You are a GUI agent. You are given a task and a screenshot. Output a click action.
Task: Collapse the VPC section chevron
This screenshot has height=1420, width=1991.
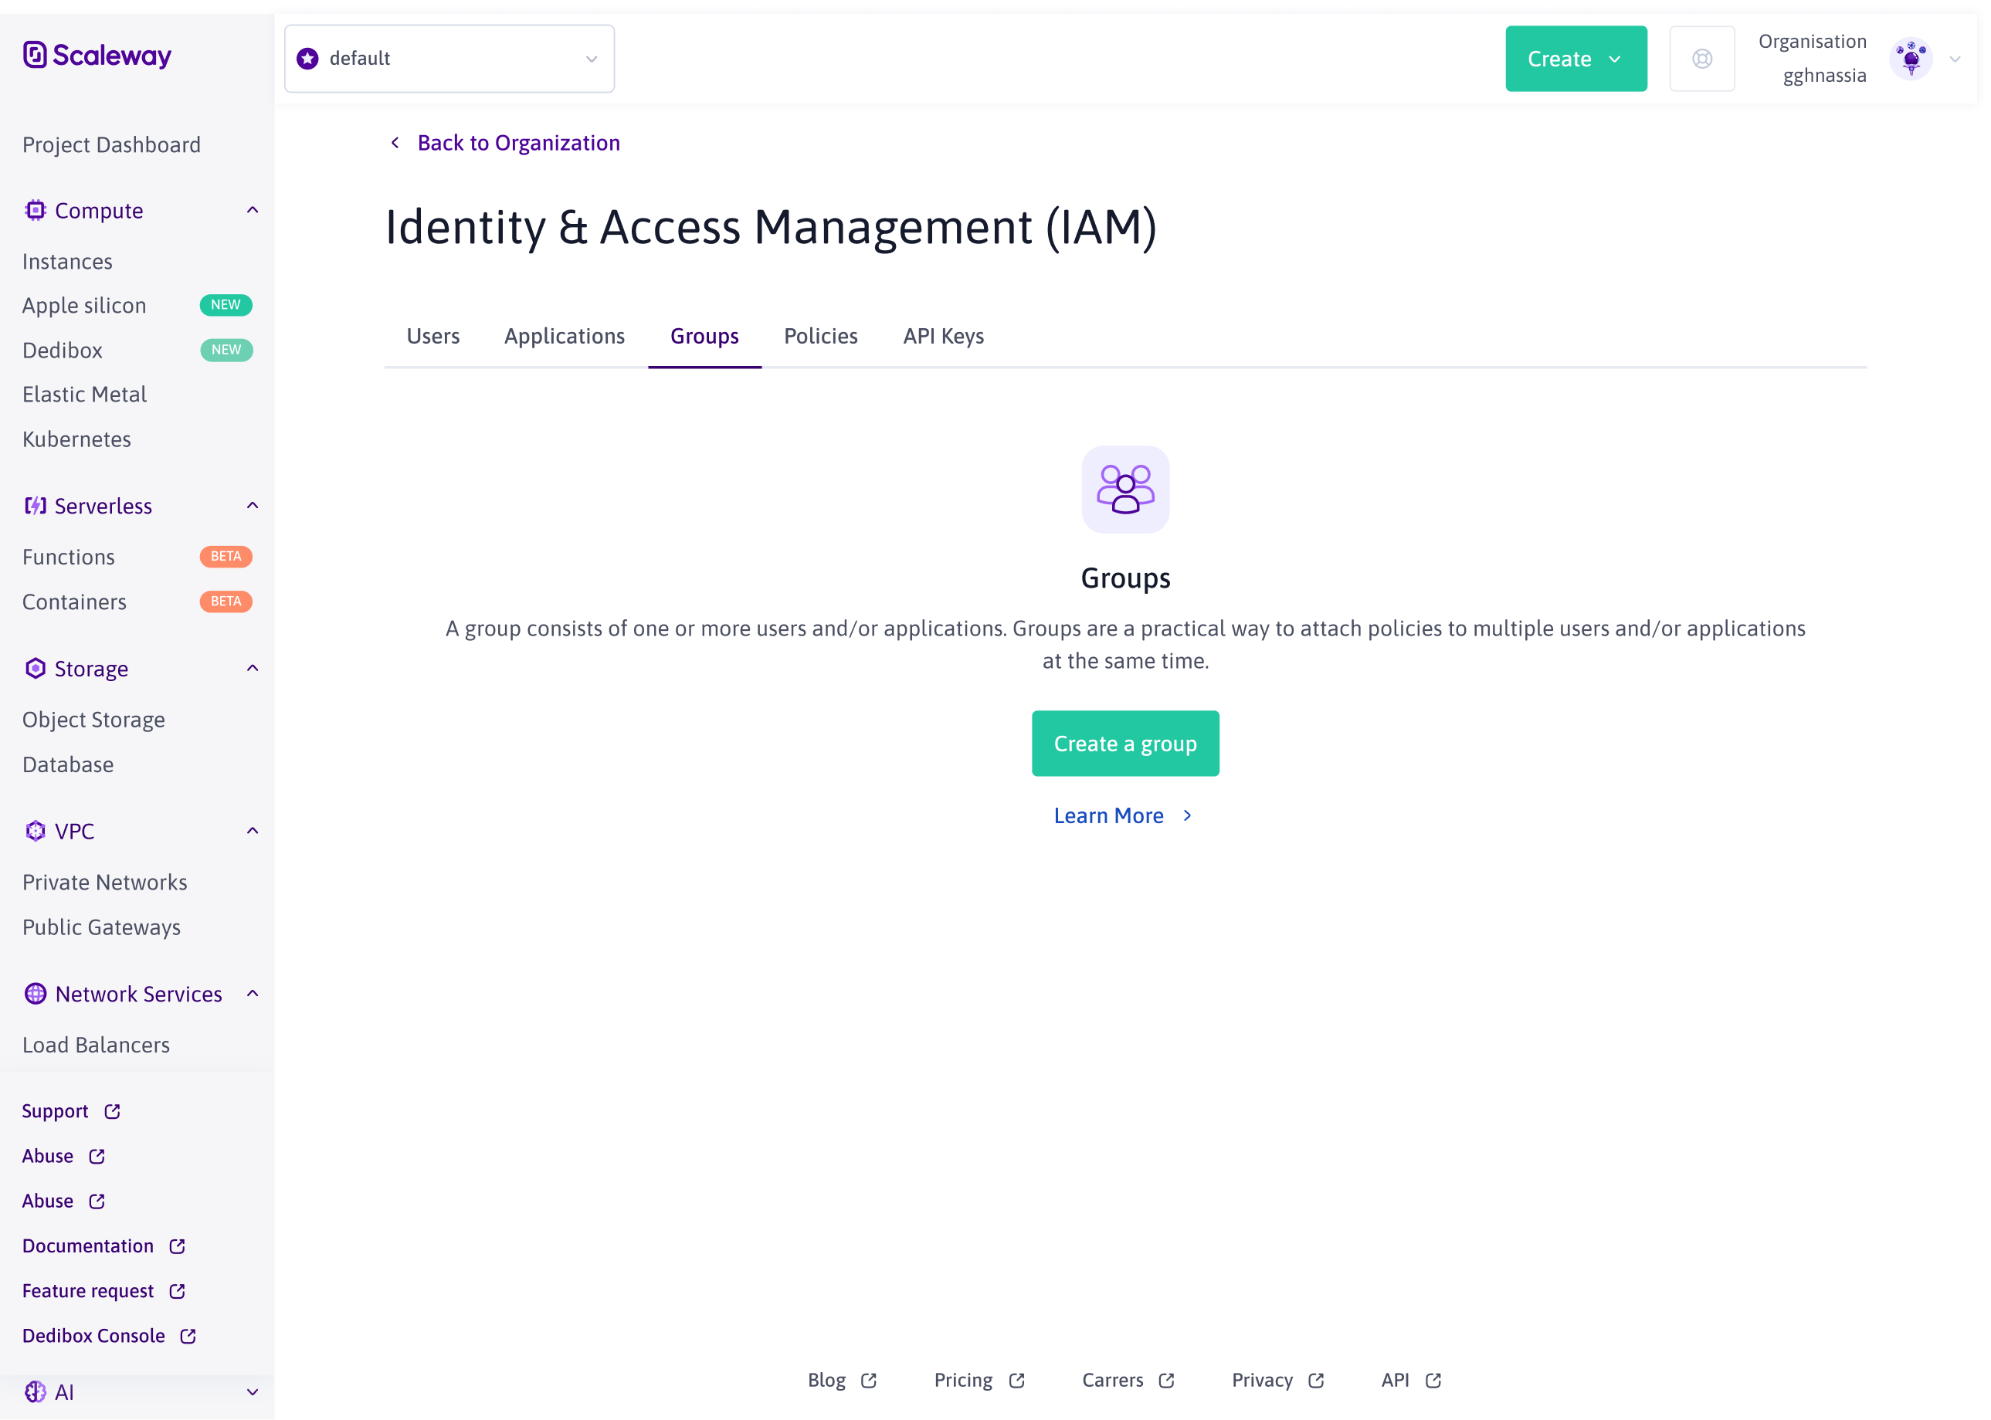pyautogui.click(x=253, y=831)
